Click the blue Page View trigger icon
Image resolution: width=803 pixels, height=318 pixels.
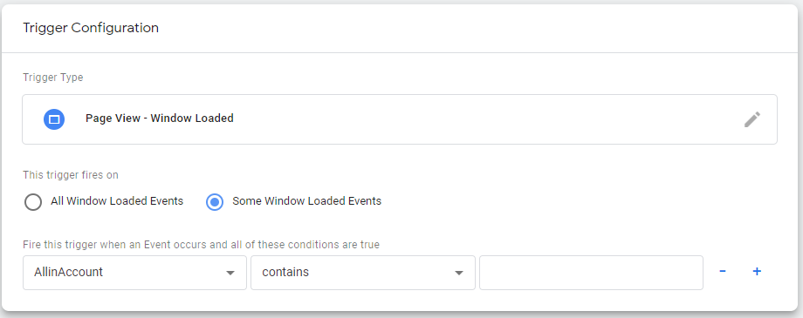54,119
